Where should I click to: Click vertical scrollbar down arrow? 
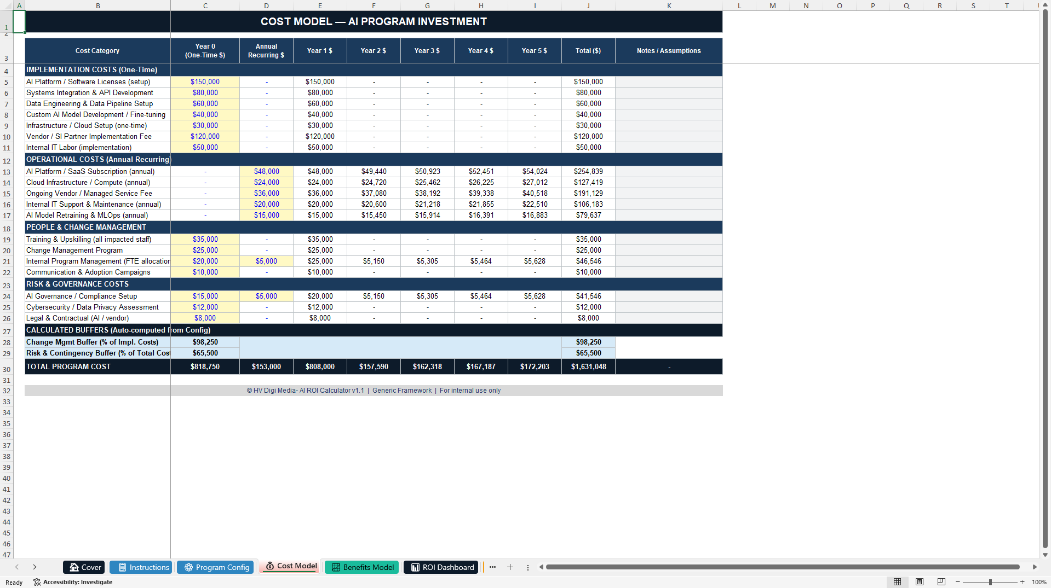[x=1045, y=555]
